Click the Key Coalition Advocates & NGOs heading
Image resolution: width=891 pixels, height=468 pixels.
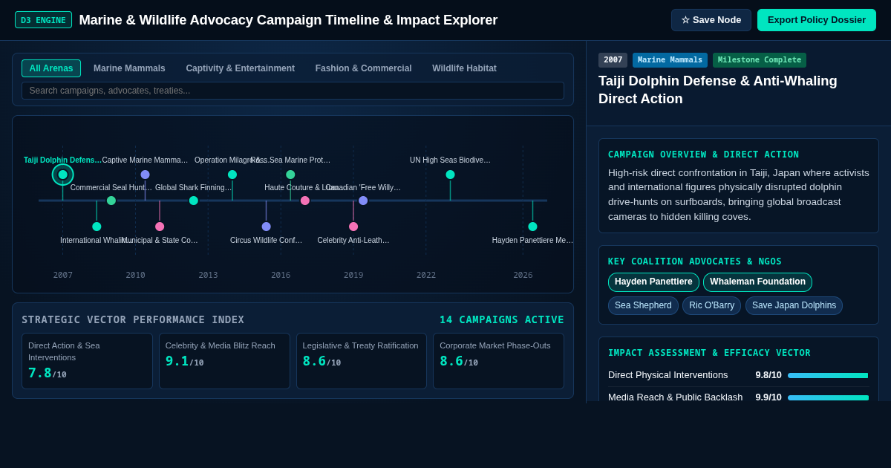pyautogui.click(x=695, y=261)
